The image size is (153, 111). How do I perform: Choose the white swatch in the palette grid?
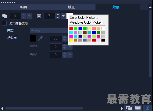[x=103, y=28]
